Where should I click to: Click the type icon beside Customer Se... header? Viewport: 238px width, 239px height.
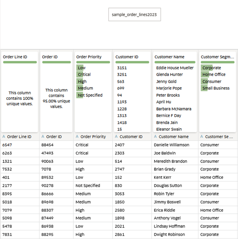202,137
